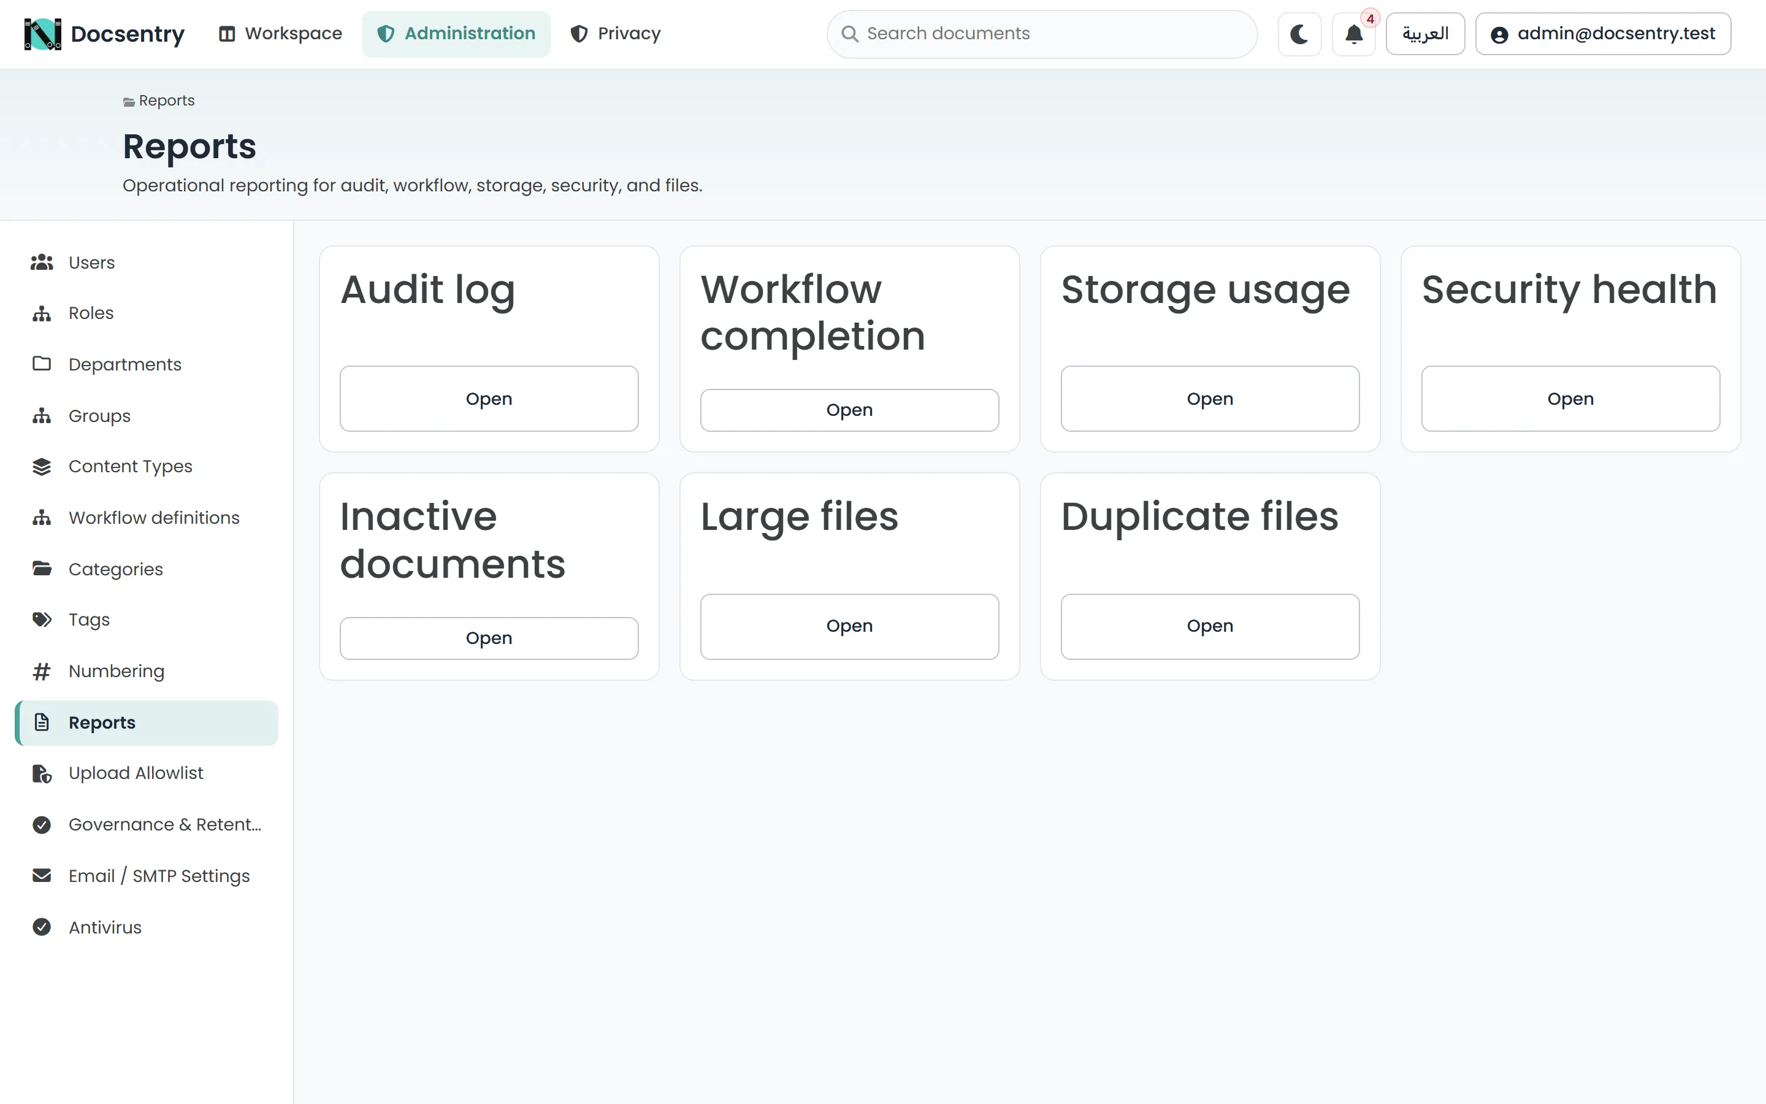
Task: Click the Administration shield icon
Action: click(385, 34)
